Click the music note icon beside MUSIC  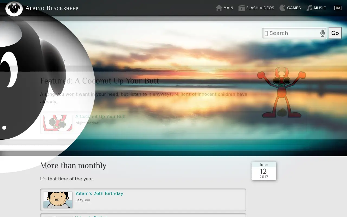coord(309,8)
